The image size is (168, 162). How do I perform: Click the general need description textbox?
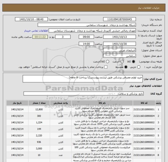tap(83, 79)
